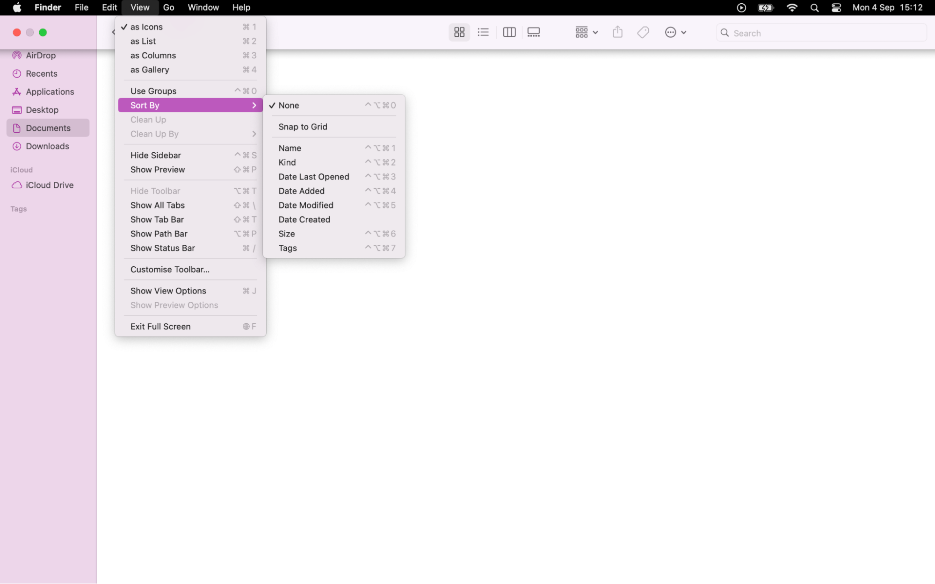Select Documents in the sidebar
Screen dimensions: 935x584
point(48,128)
